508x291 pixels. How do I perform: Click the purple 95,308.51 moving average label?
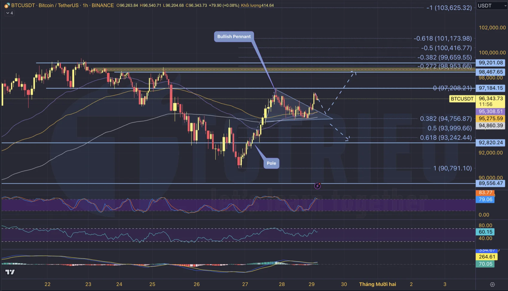click(x=491, y=112)
